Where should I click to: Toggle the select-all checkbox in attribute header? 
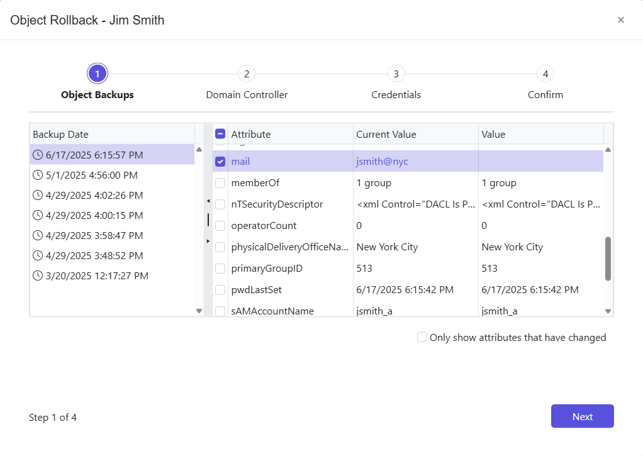pyautogui.click(x=220, y=133)
